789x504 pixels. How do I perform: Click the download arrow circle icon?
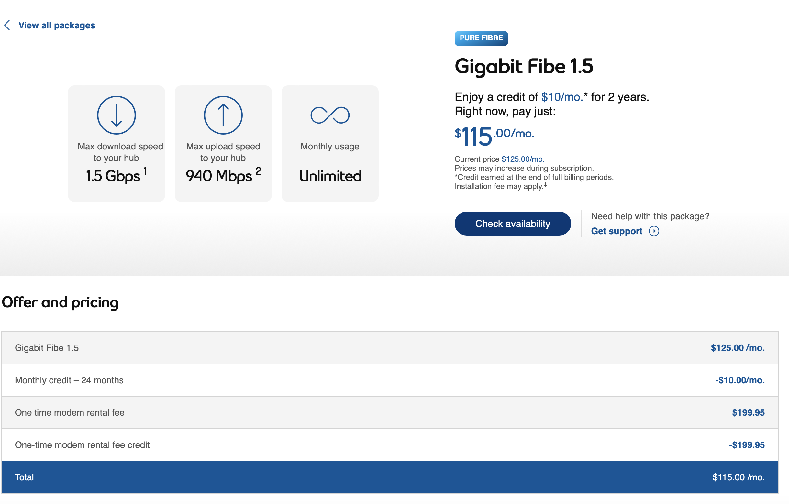coord(116,115)
